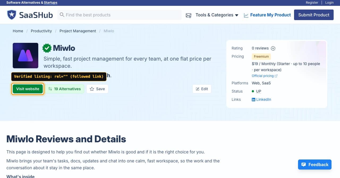Open the Productivity breadcrumb
Image resolution: width=340 pixels, height=178 pixels.
click(41, 31)
